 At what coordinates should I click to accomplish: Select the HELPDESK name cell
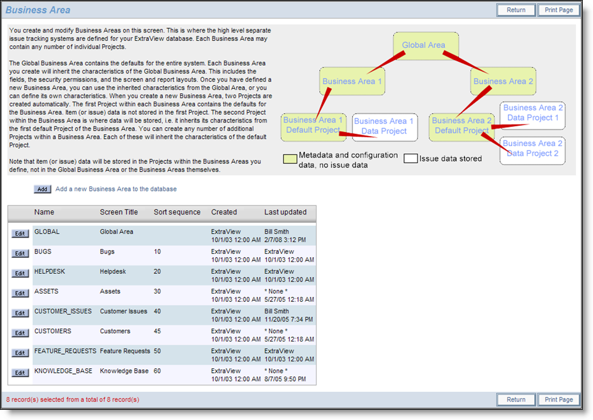50,271
